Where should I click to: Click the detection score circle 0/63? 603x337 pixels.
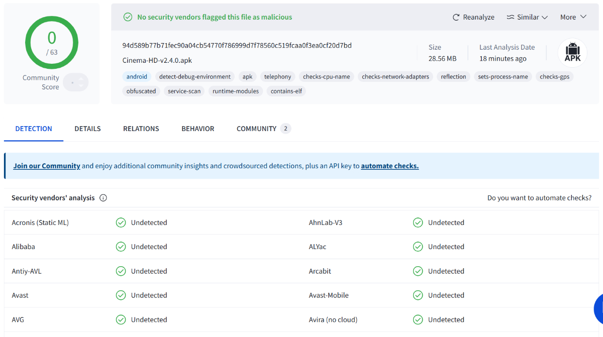pos(52,43)
